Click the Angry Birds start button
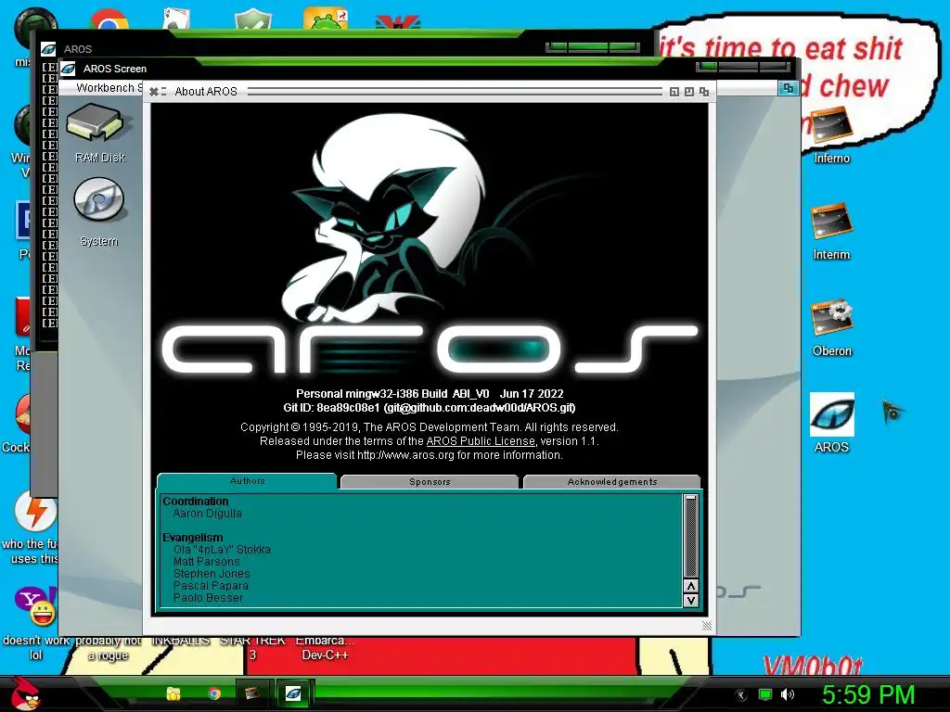The height and width of the screenshot is (712, 950). tap(24, 693)
